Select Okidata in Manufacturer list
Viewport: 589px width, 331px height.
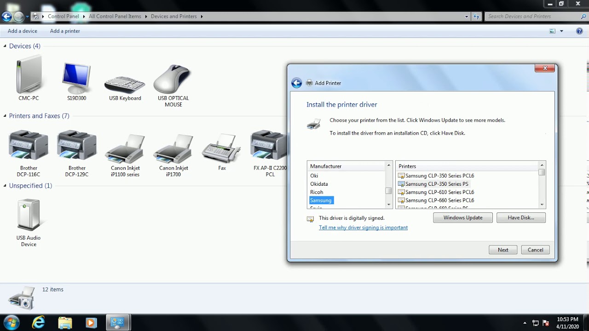pyautogui.click(x=319, y=184)
